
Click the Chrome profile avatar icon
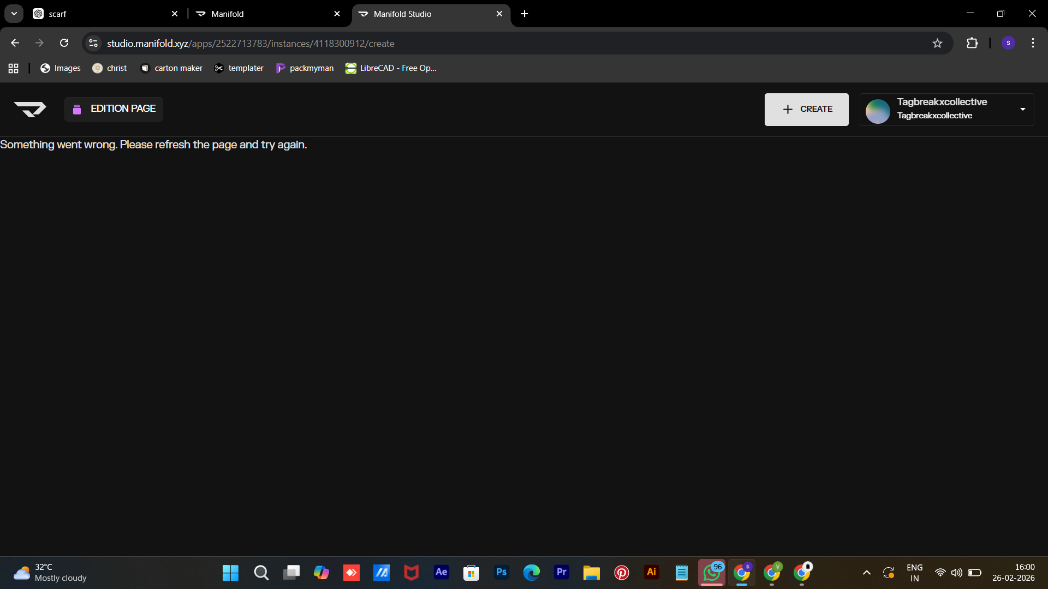point(1008,43)
